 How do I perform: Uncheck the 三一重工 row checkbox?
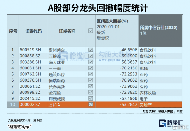point(91,68)
